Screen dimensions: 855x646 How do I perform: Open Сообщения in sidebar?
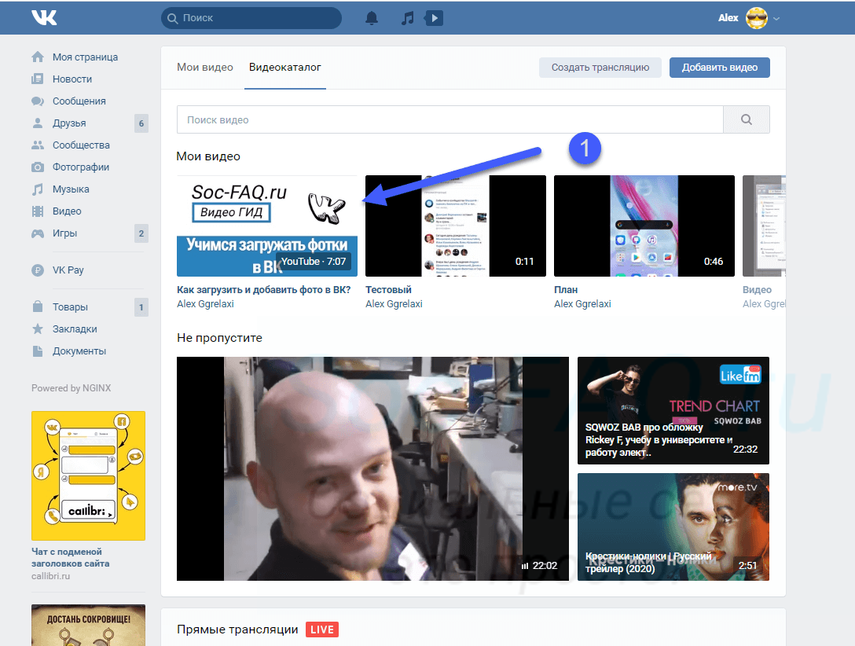[x=79, y=101]
